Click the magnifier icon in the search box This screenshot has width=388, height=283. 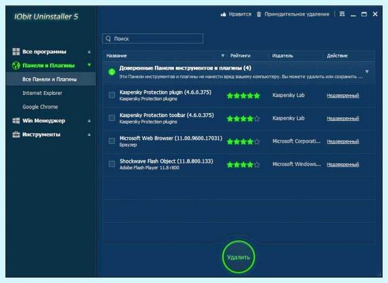point(109,39)
